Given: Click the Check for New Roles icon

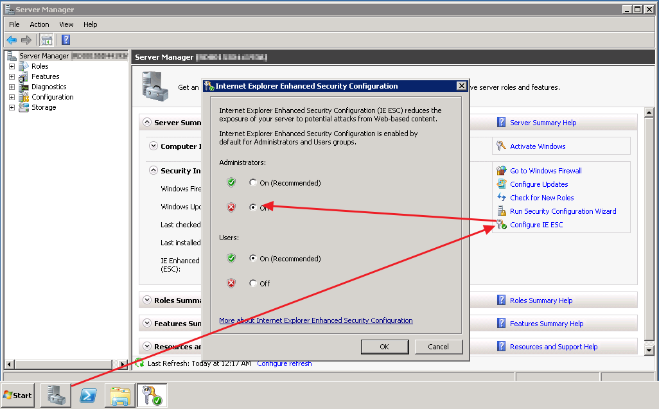Looking at the screenshot, I should tap(502, 197).
